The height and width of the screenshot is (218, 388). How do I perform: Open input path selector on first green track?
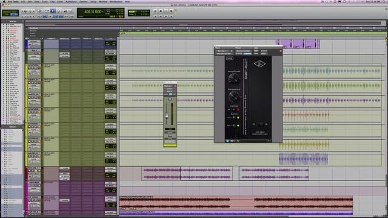pyautogui.click(x=110, y=65)
